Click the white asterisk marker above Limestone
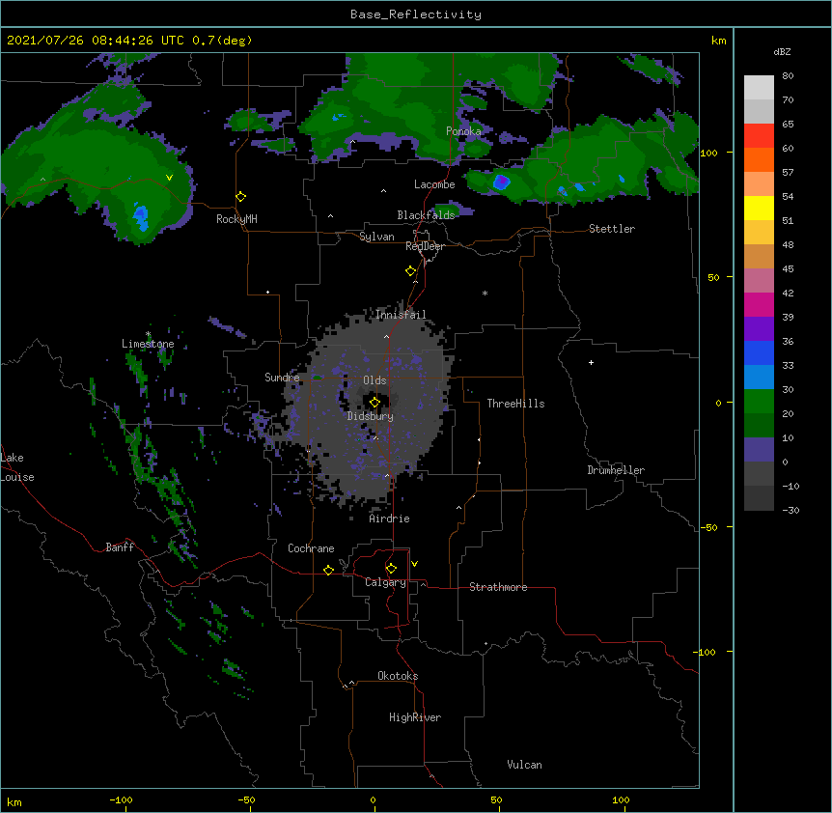 (x=148, y=334)
